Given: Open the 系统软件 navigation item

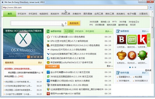Looking at the screenshot, I should tap(55, 14).
